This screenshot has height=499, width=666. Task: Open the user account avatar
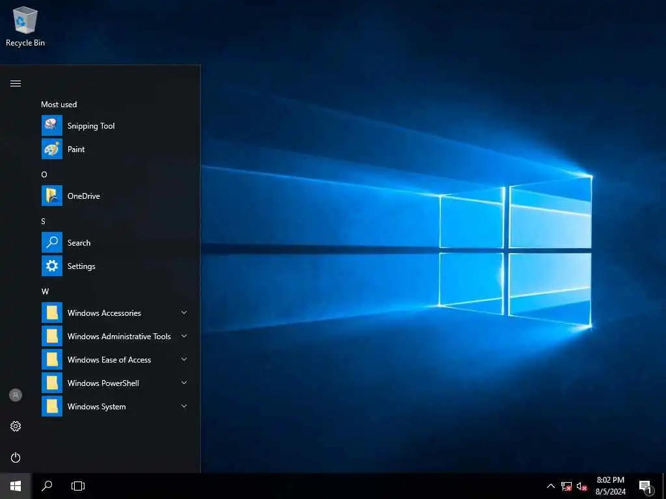(x=16, y=395)
